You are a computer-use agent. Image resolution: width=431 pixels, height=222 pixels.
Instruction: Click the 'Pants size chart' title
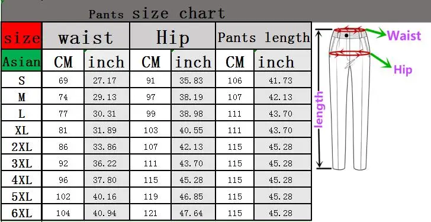(157, 13)
